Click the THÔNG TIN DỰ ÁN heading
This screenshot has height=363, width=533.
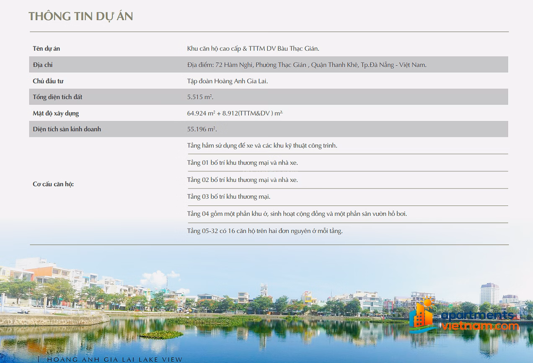point(80,16)
